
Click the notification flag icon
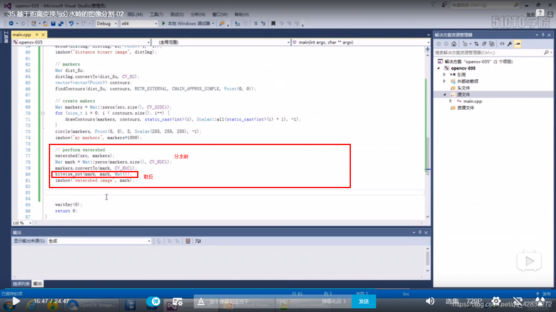433,5
